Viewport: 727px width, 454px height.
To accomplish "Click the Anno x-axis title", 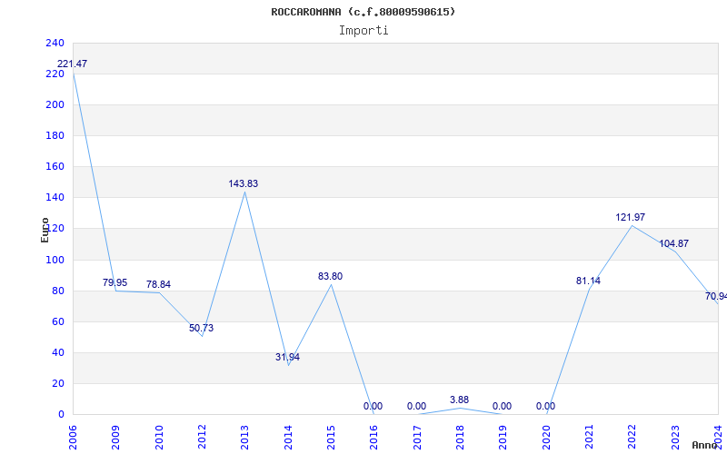I will click(704, 446).
